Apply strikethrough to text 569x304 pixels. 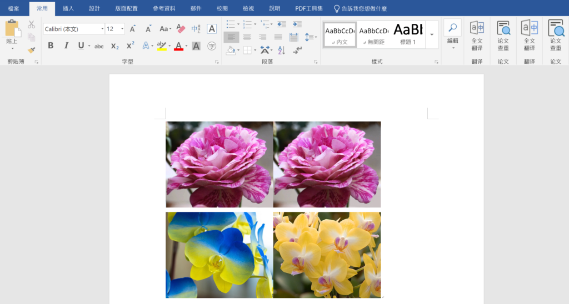pyautogui.click(x=99, y=46)
